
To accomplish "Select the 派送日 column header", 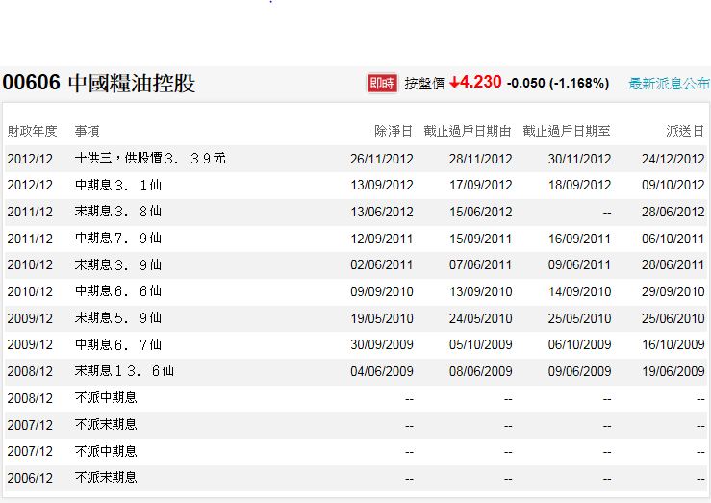I will click(x=685, y=131).
